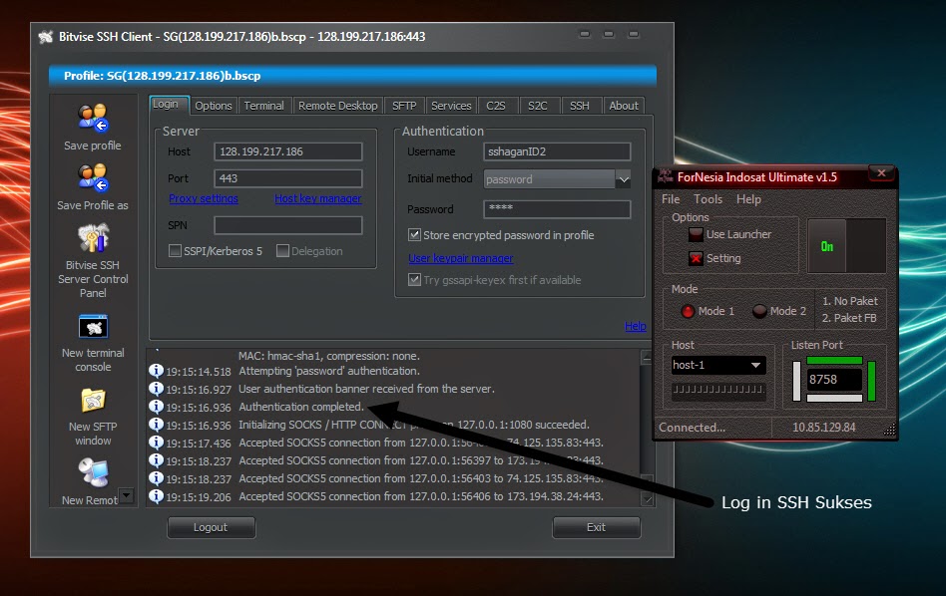This screenshot has width=946, height=596.
Task: Open the Services tab
Action: click(x=451, y=106)
